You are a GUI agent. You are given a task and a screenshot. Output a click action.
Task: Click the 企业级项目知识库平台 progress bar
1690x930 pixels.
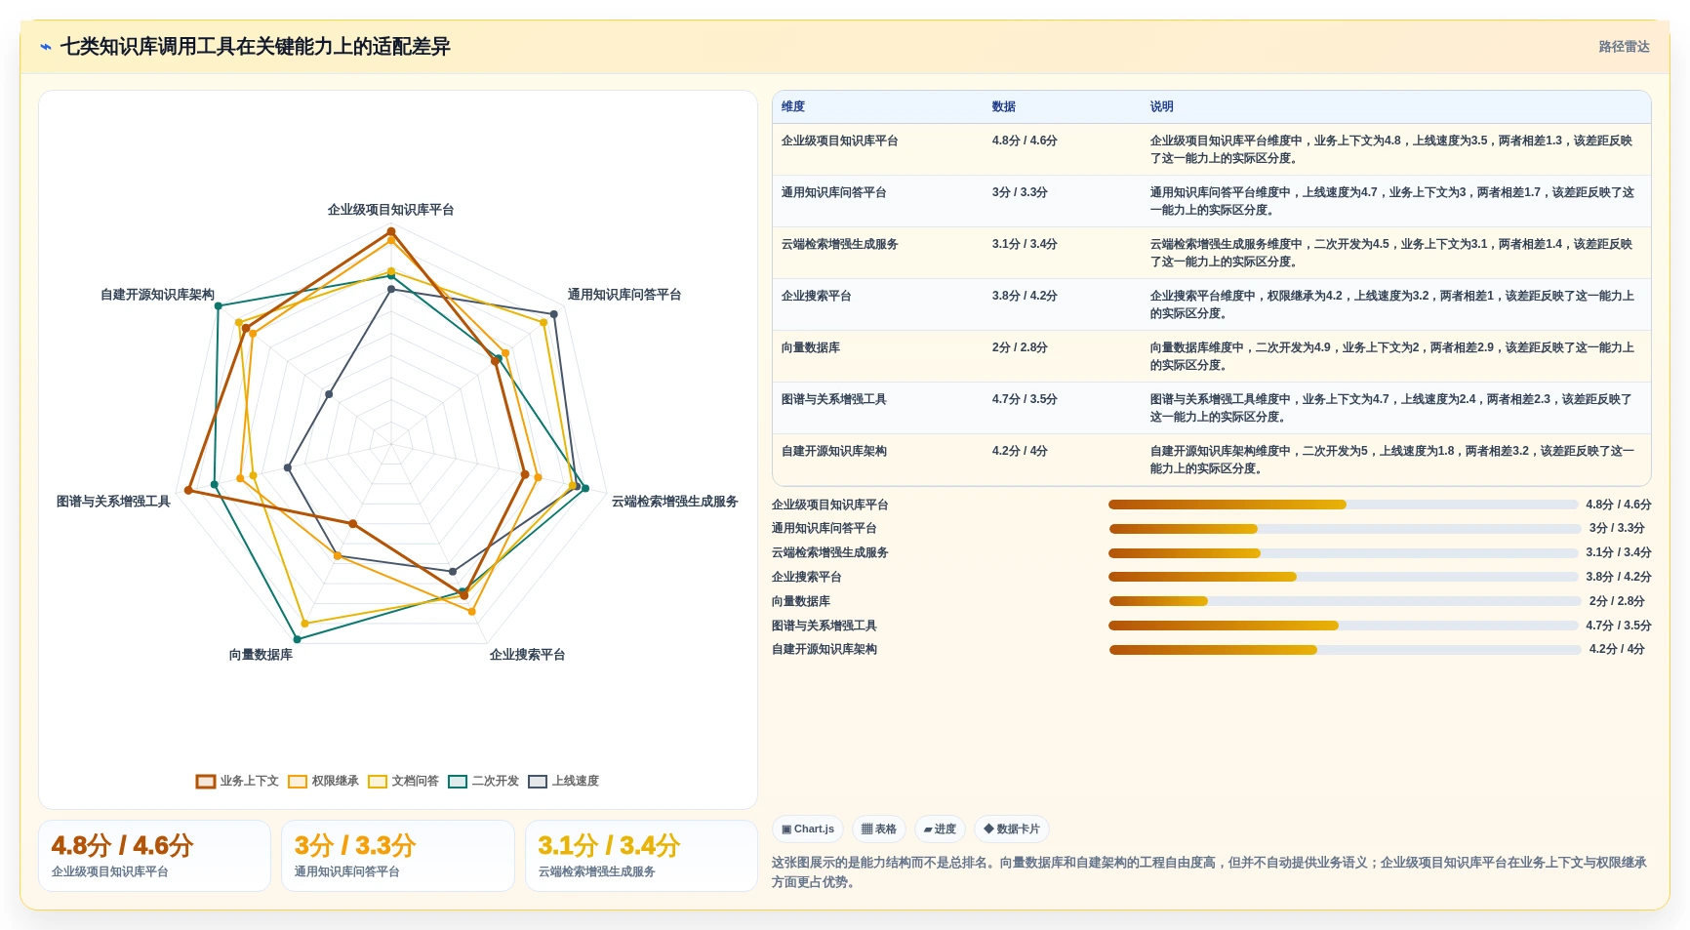point(1343,505)
